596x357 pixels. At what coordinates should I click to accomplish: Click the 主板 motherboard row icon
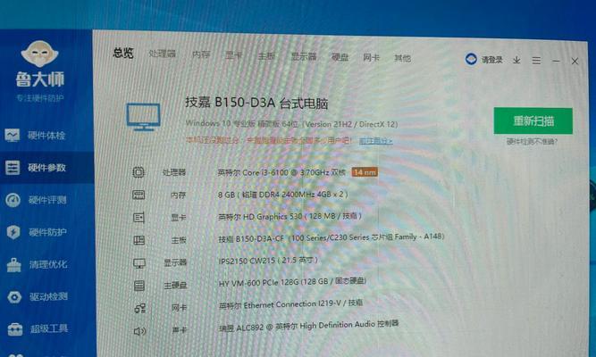tap(139, 240)
